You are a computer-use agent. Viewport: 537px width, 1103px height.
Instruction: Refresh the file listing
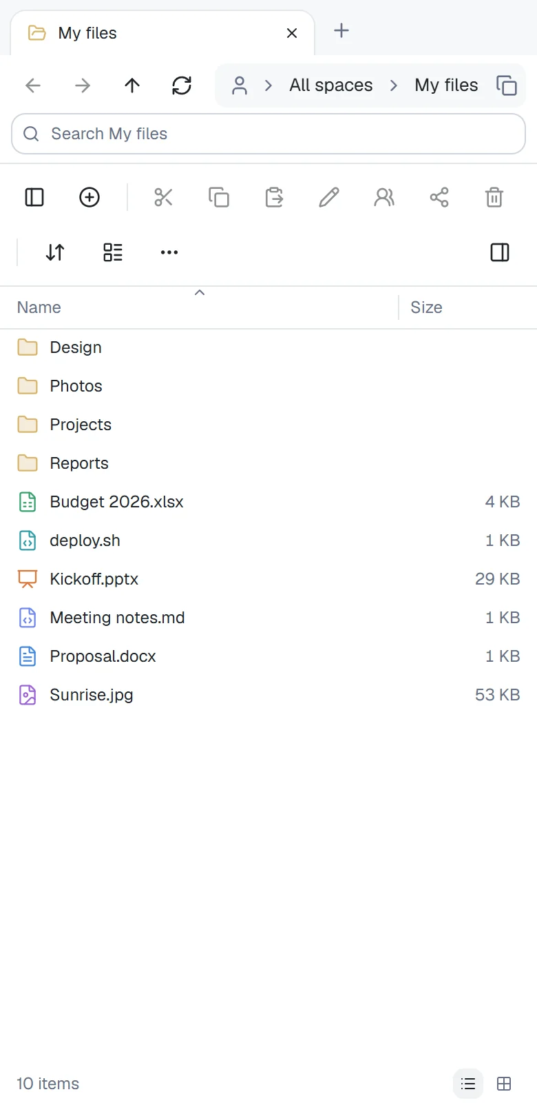(182, 85)
